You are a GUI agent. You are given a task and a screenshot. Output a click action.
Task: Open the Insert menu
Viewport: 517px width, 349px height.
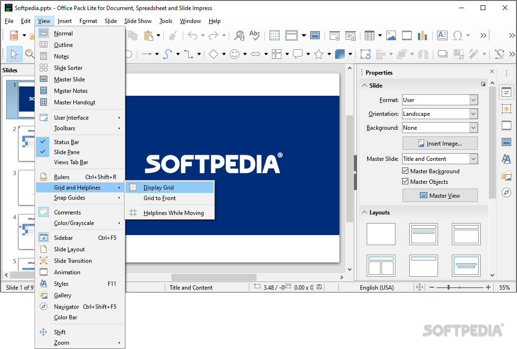tap(65, 21)
